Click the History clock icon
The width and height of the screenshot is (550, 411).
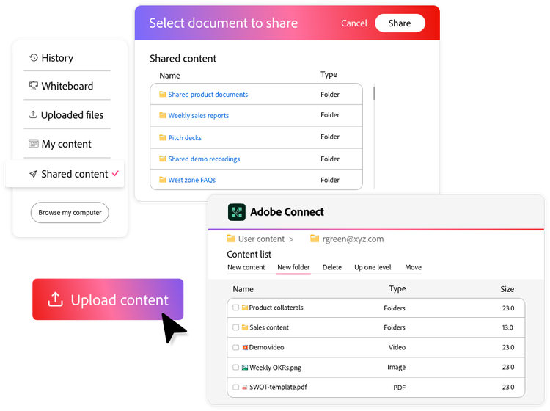pos(34,57)
